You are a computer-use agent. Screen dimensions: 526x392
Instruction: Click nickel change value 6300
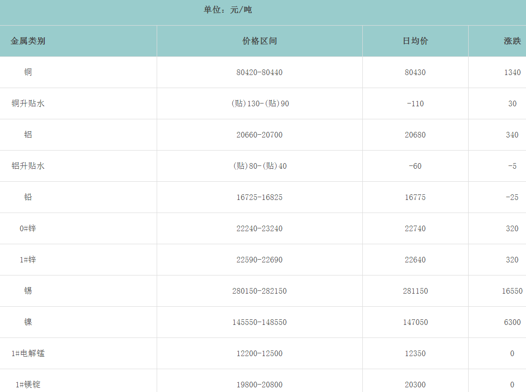(512, 322)
